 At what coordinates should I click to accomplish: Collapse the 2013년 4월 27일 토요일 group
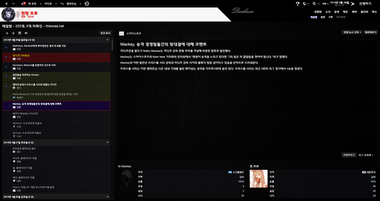pos(108,142)
